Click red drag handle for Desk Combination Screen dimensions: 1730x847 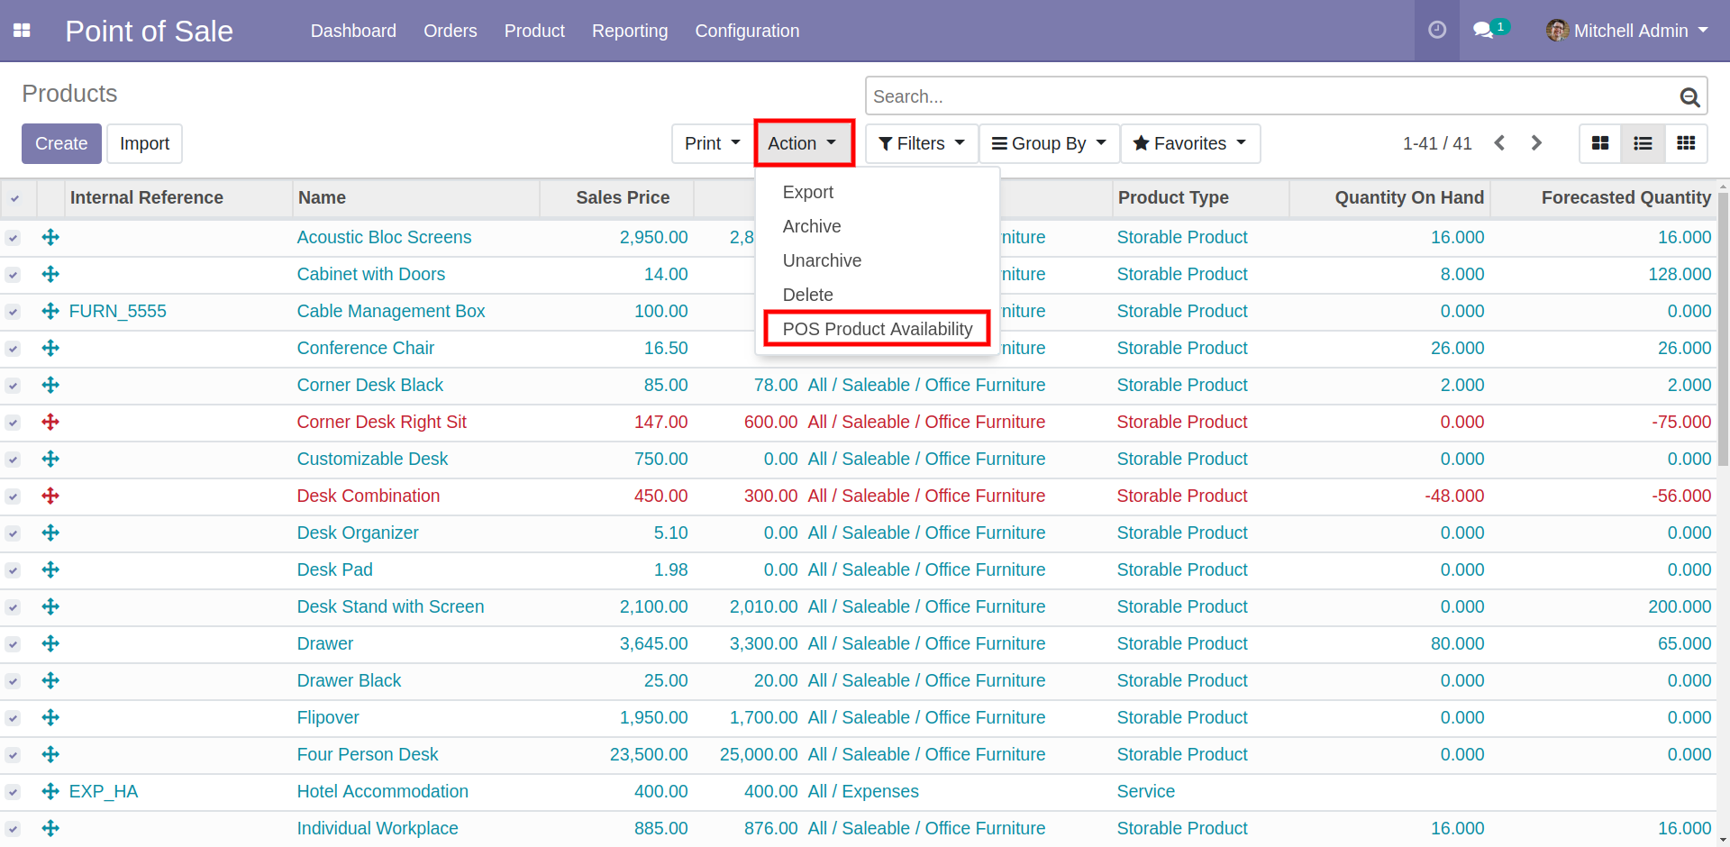pyautogui.click(x=50, y=496)
